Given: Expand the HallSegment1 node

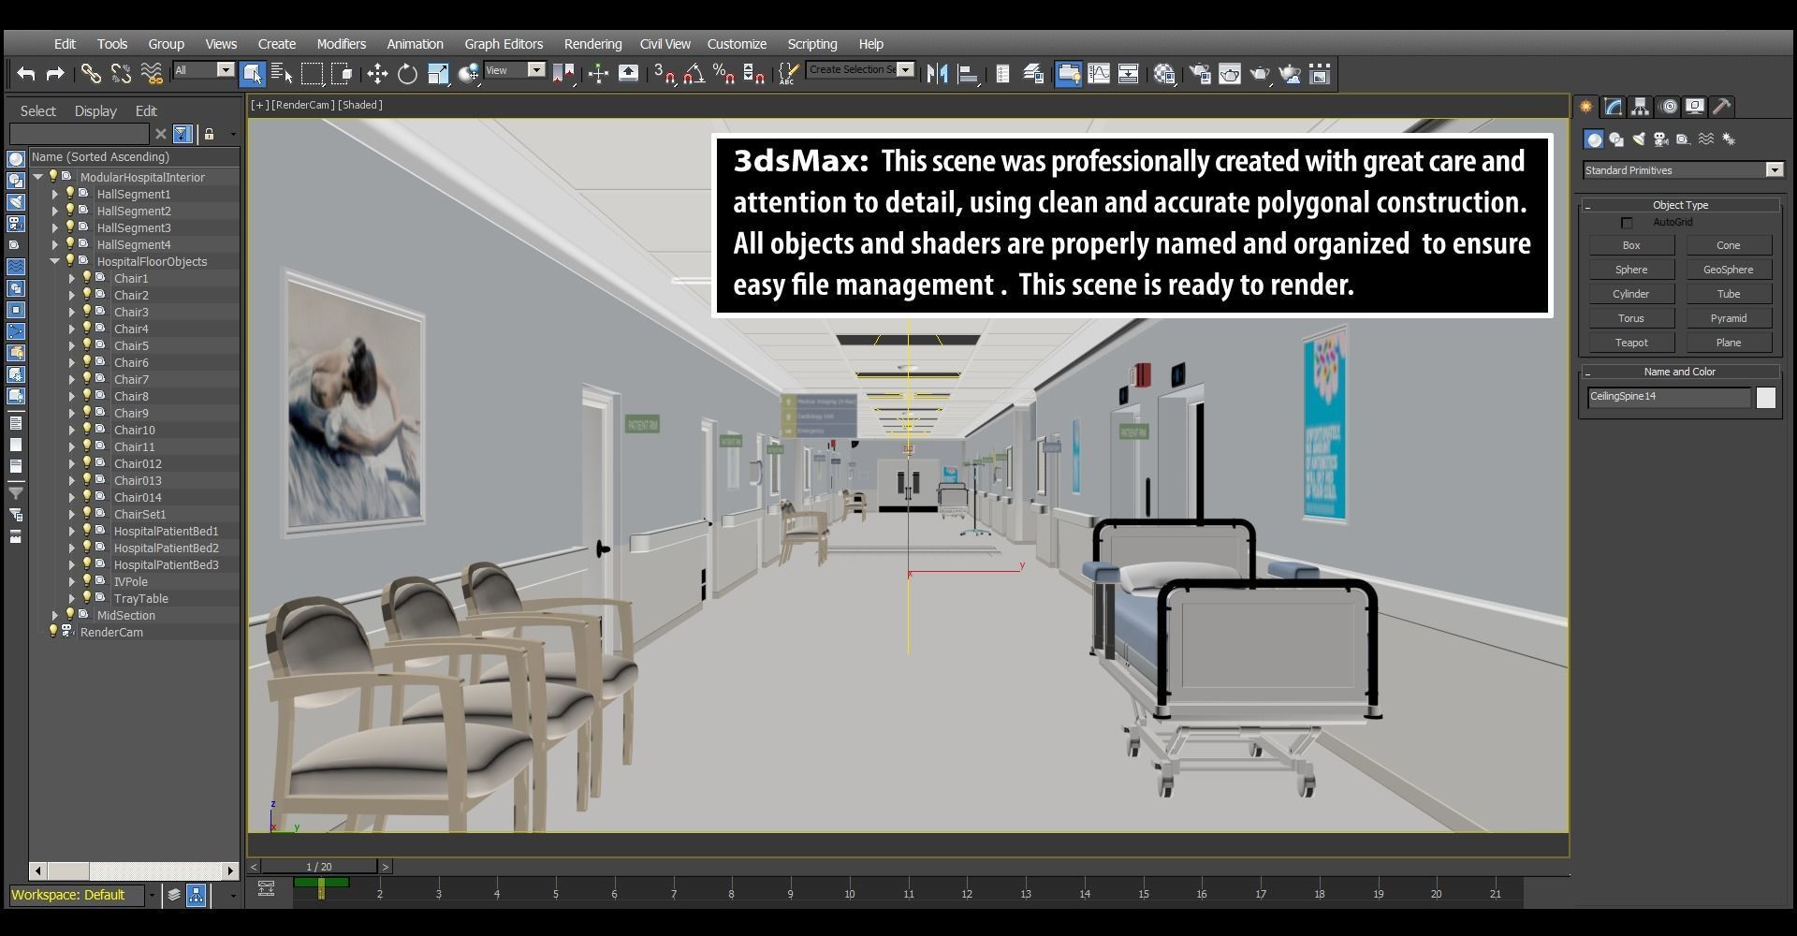Looking at the screenshot, I should coord(55,194).
